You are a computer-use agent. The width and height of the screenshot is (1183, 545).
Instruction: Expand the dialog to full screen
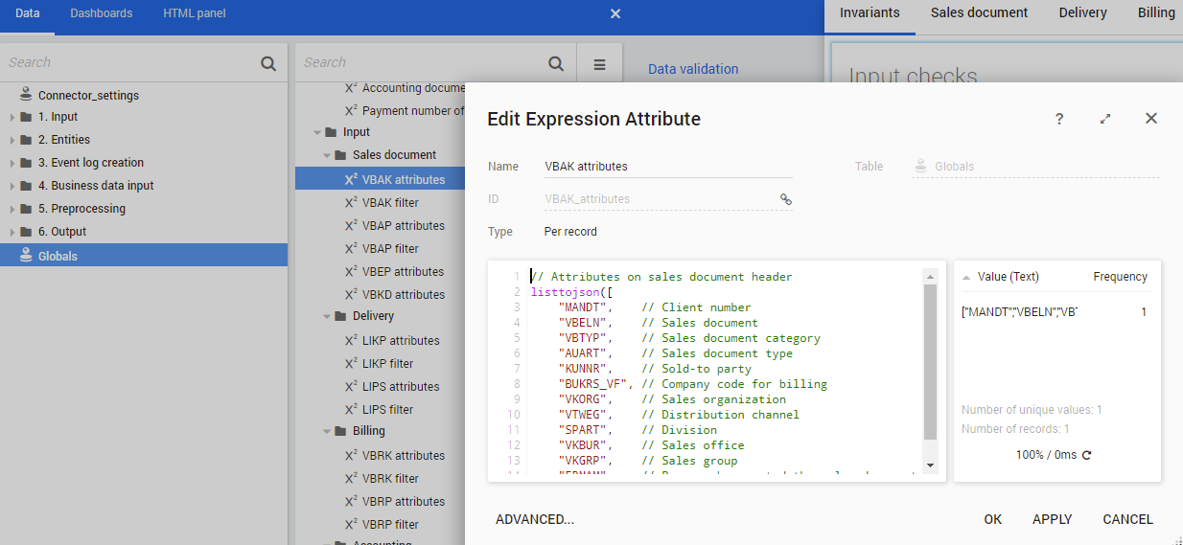click(1105, 119)
